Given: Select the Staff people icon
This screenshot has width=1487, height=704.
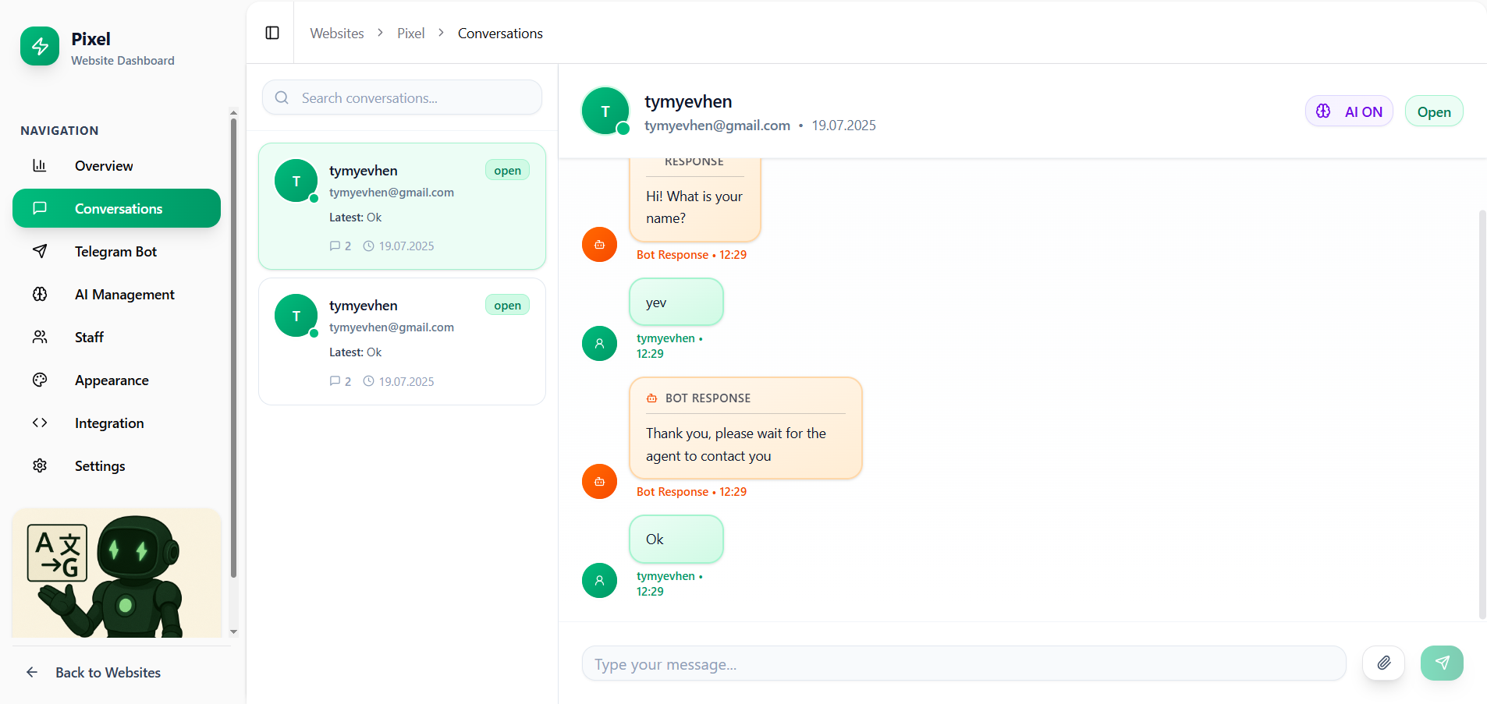Looking at the screenshot, I should pyautogui.click(x=40, y=337).
